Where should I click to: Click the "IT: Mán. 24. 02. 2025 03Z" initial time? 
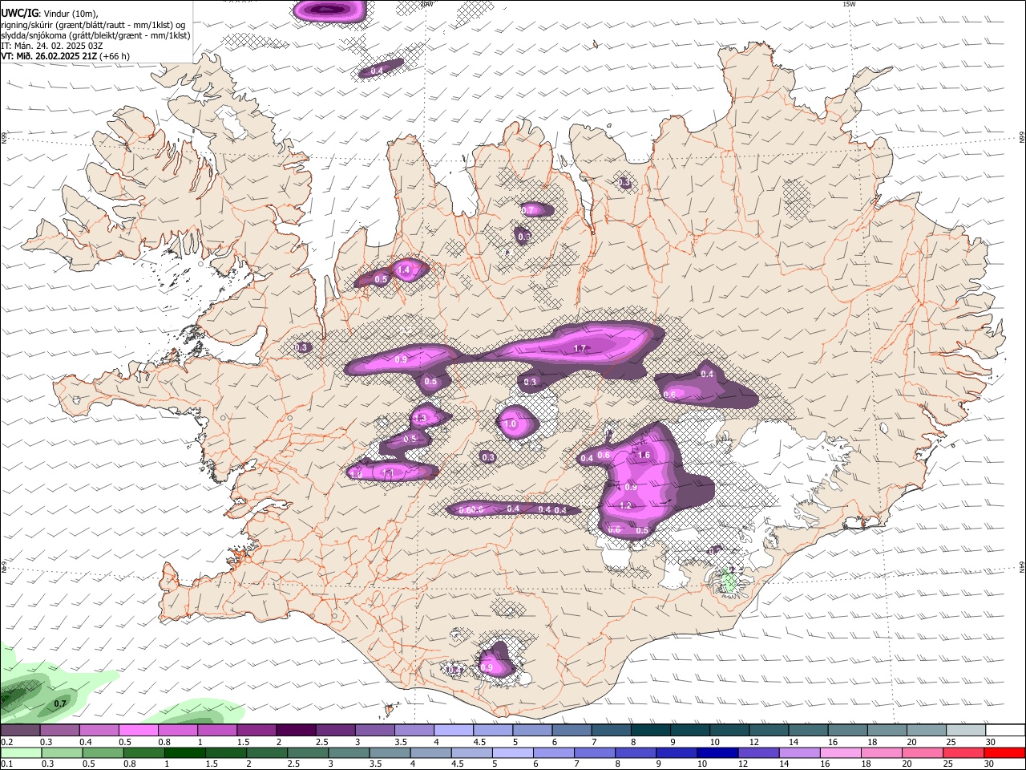coord(51,46)
